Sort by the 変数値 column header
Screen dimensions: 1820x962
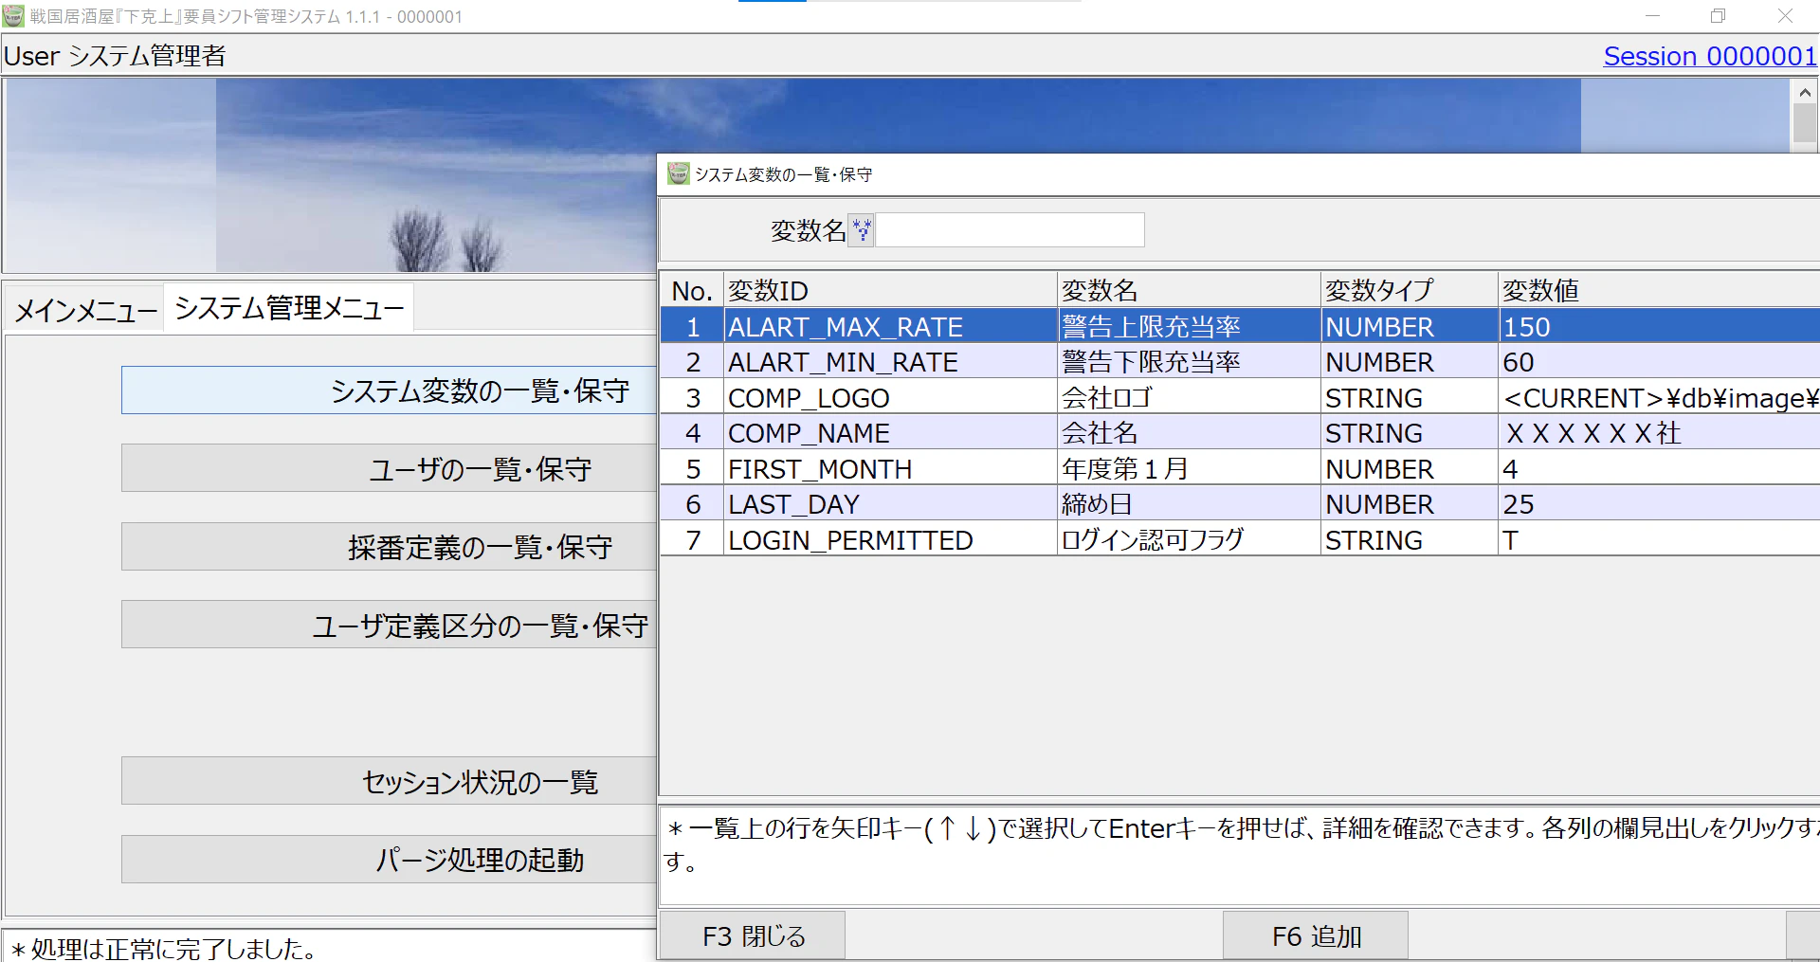pyautogui.click(x=1659, y=290)
